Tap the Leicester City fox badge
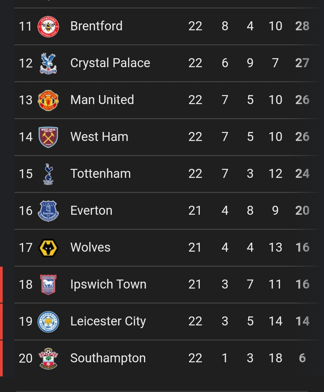The width and height of the screenshot is (324, 392). pyautogui.click(x=48, y=322)
